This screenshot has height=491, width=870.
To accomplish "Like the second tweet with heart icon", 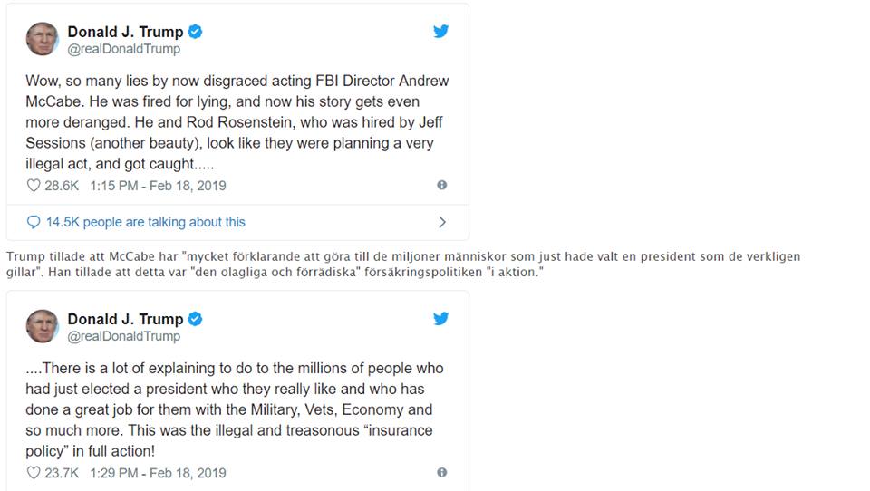I will pyautogui.click(x=34, y=473).
